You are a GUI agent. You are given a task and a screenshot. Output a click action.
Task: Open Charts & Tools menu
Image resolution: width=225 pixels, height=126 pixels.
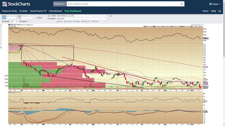(9, 11)
